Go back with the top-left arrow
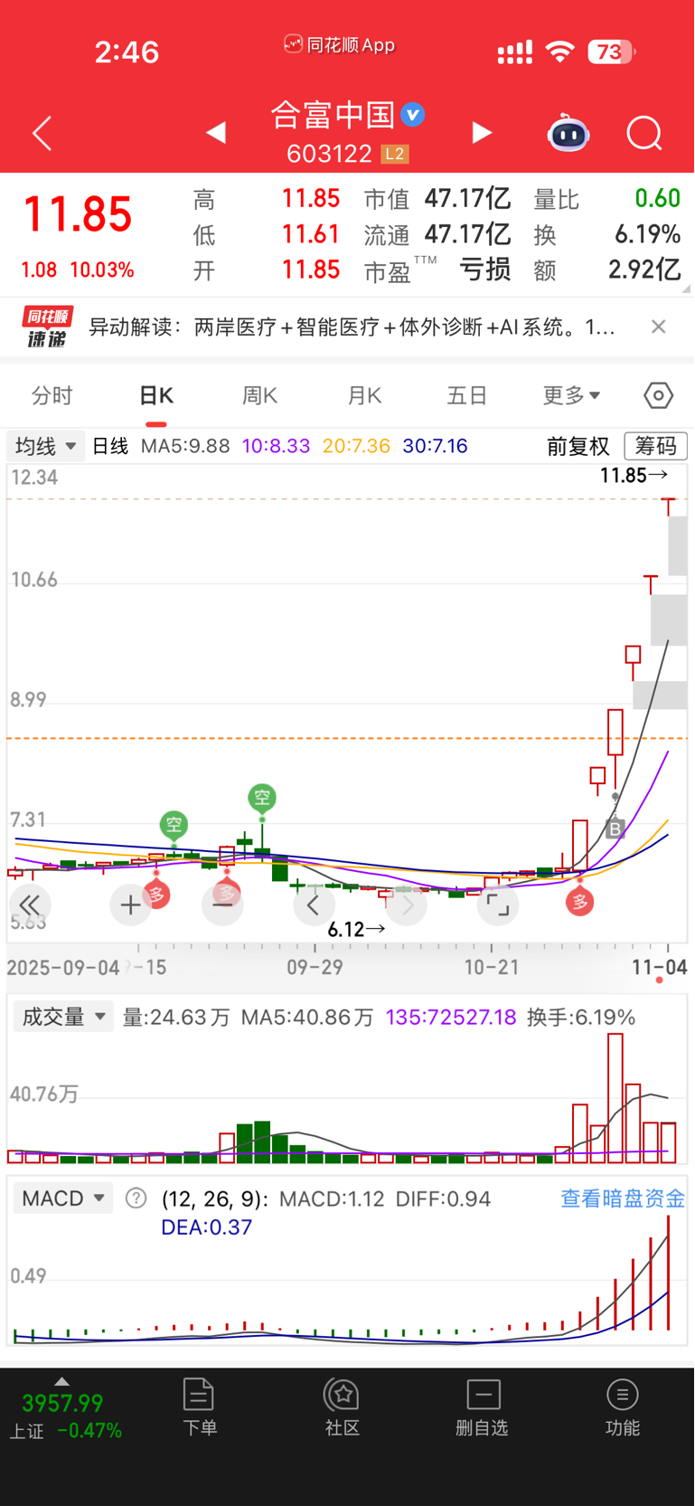695x1506 pixels. 42,133
